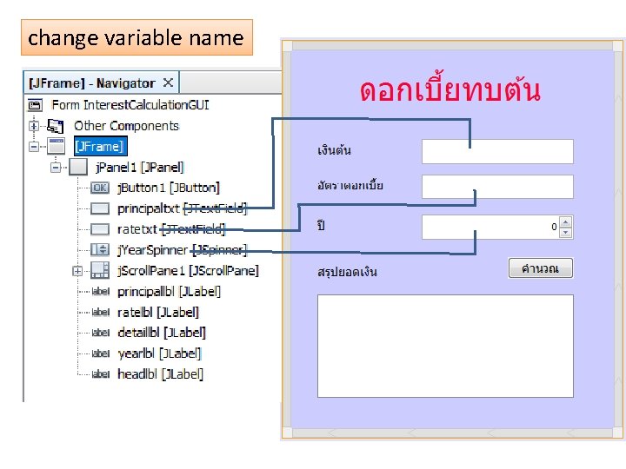Click the ratelbl label icon
626x469 pixels.
(100, 313)
